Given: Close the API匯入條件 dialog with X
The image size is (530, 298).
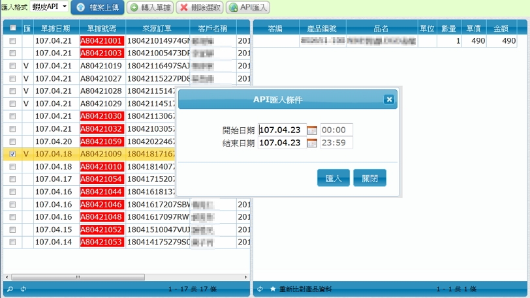Looking at the screenshot, I should coord(389,99).
